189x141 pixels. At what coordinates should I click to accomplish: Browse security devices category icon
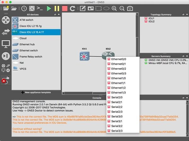point(6,56)
